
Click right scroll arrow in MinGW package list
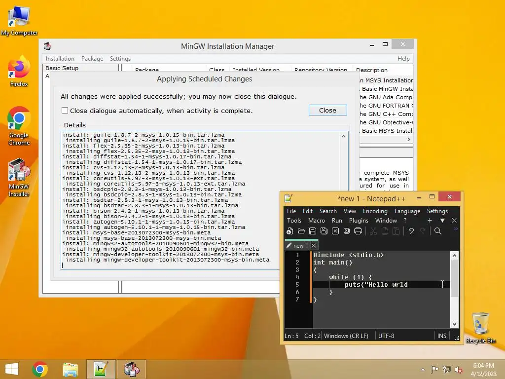pos(408,139)
